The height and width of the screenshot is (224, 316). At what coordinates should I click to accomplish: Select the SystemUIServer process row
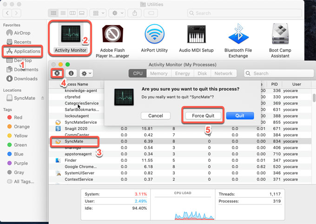tap(181, 173)
